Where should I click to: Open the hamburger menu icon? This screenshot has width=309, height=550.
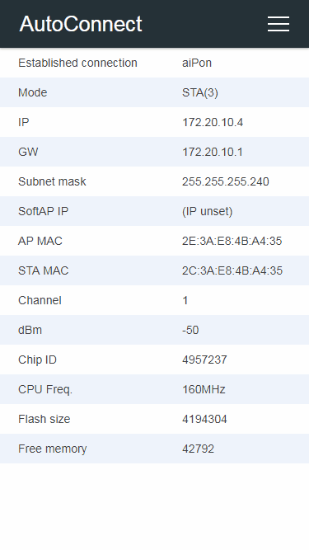(x=279, y=24)
